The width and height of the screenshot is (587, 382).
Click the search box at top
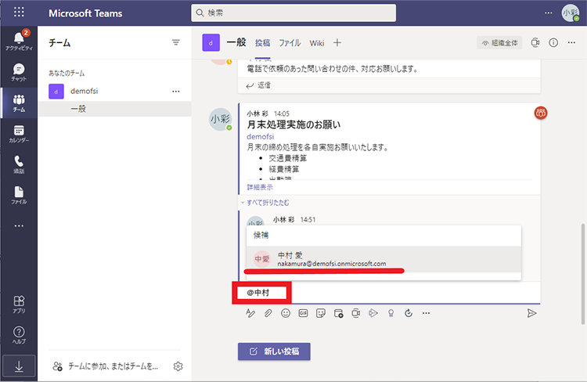[293, 13]
